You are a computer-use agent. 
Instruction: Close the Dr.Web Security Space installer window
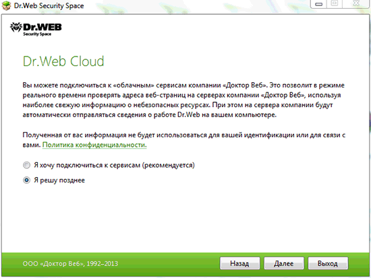click(356, 3)
